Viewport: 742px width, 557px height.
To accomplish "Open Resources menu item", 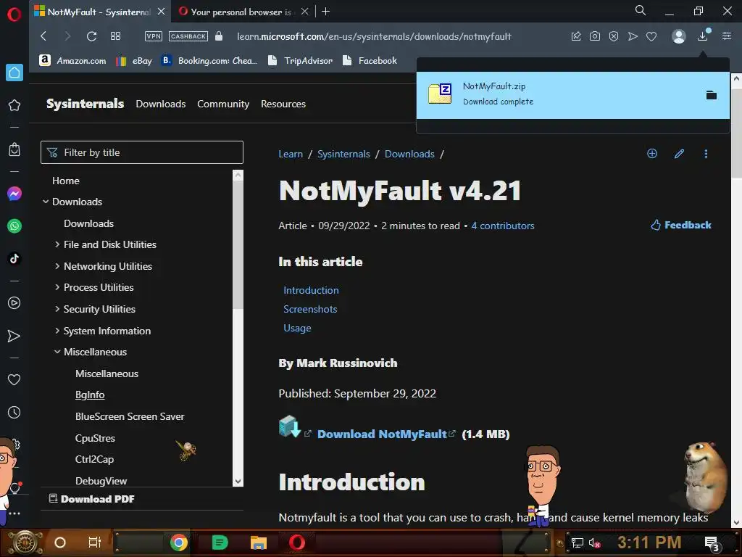I will [x=283, y=104].
